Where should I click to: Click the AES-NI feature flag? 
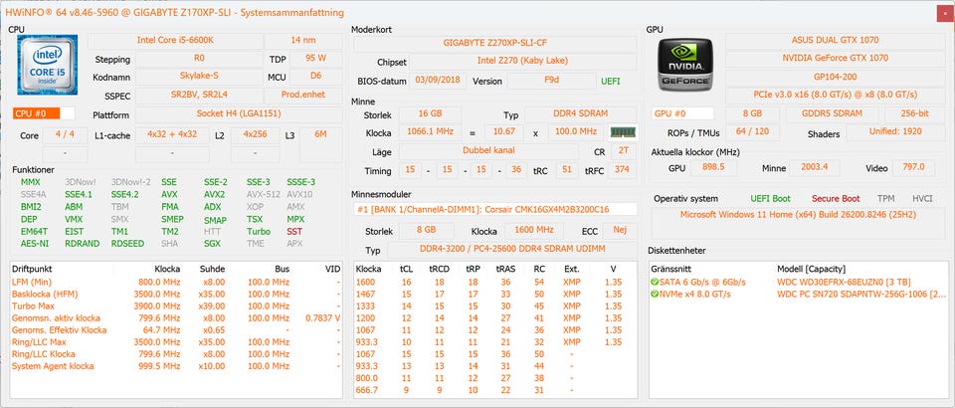34,244
